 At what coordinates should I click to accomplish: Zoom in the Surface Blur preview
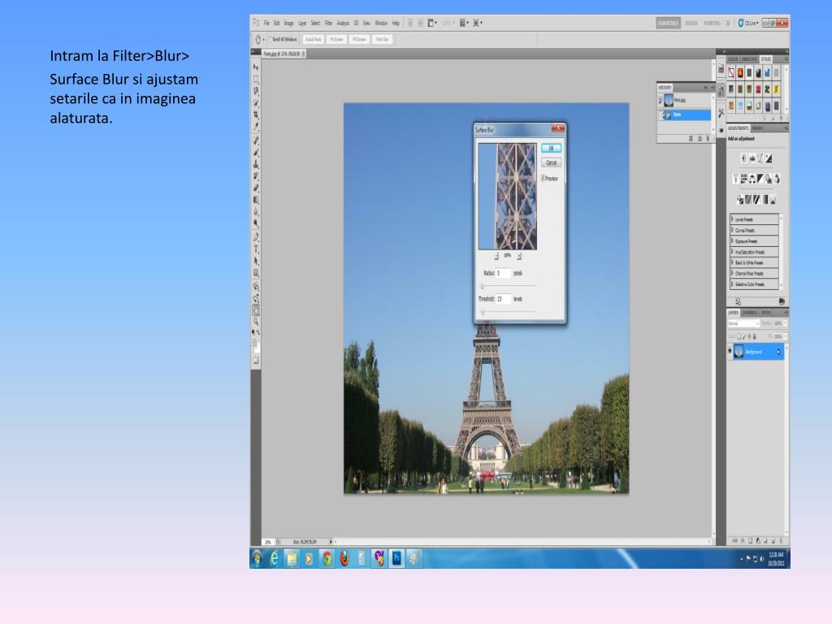click(x=519, y=256)
